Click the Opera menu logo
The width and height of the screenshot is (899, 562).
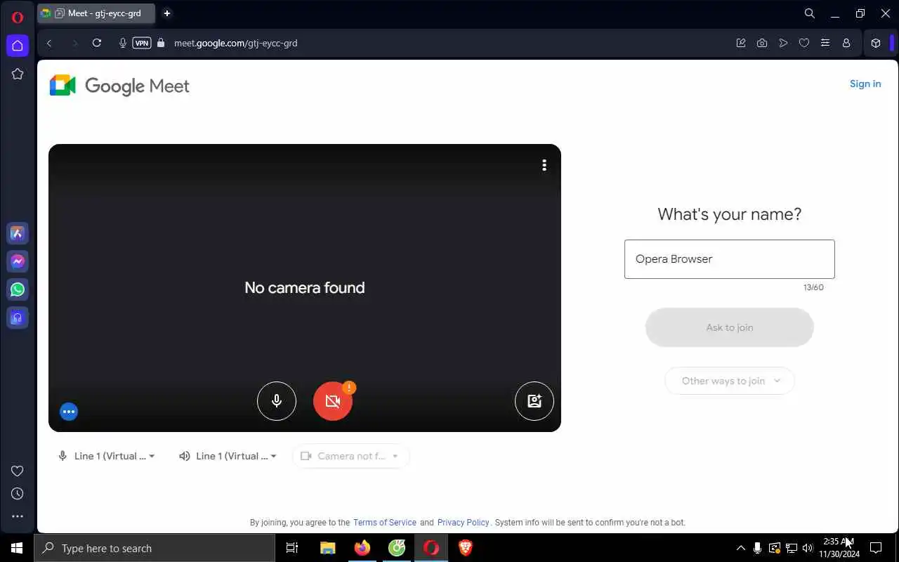coord(18,18)
